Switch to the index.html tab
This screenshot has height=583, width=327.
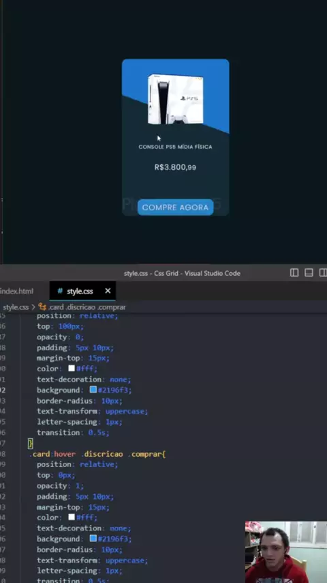coord(17,291)
